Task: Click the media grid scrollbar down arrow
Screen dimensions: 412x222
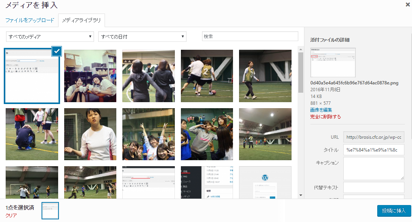Action: pos(301,195)
